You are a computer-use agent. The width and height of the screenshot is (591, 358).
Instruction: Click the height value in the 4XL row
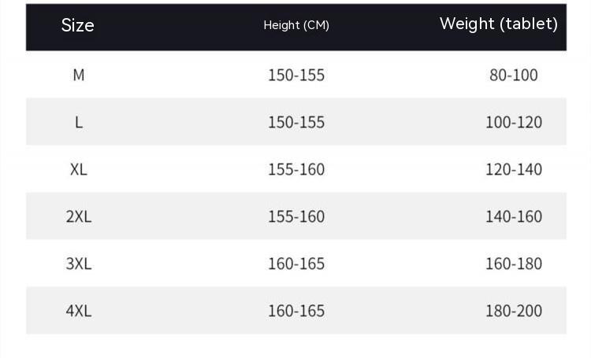296,311
